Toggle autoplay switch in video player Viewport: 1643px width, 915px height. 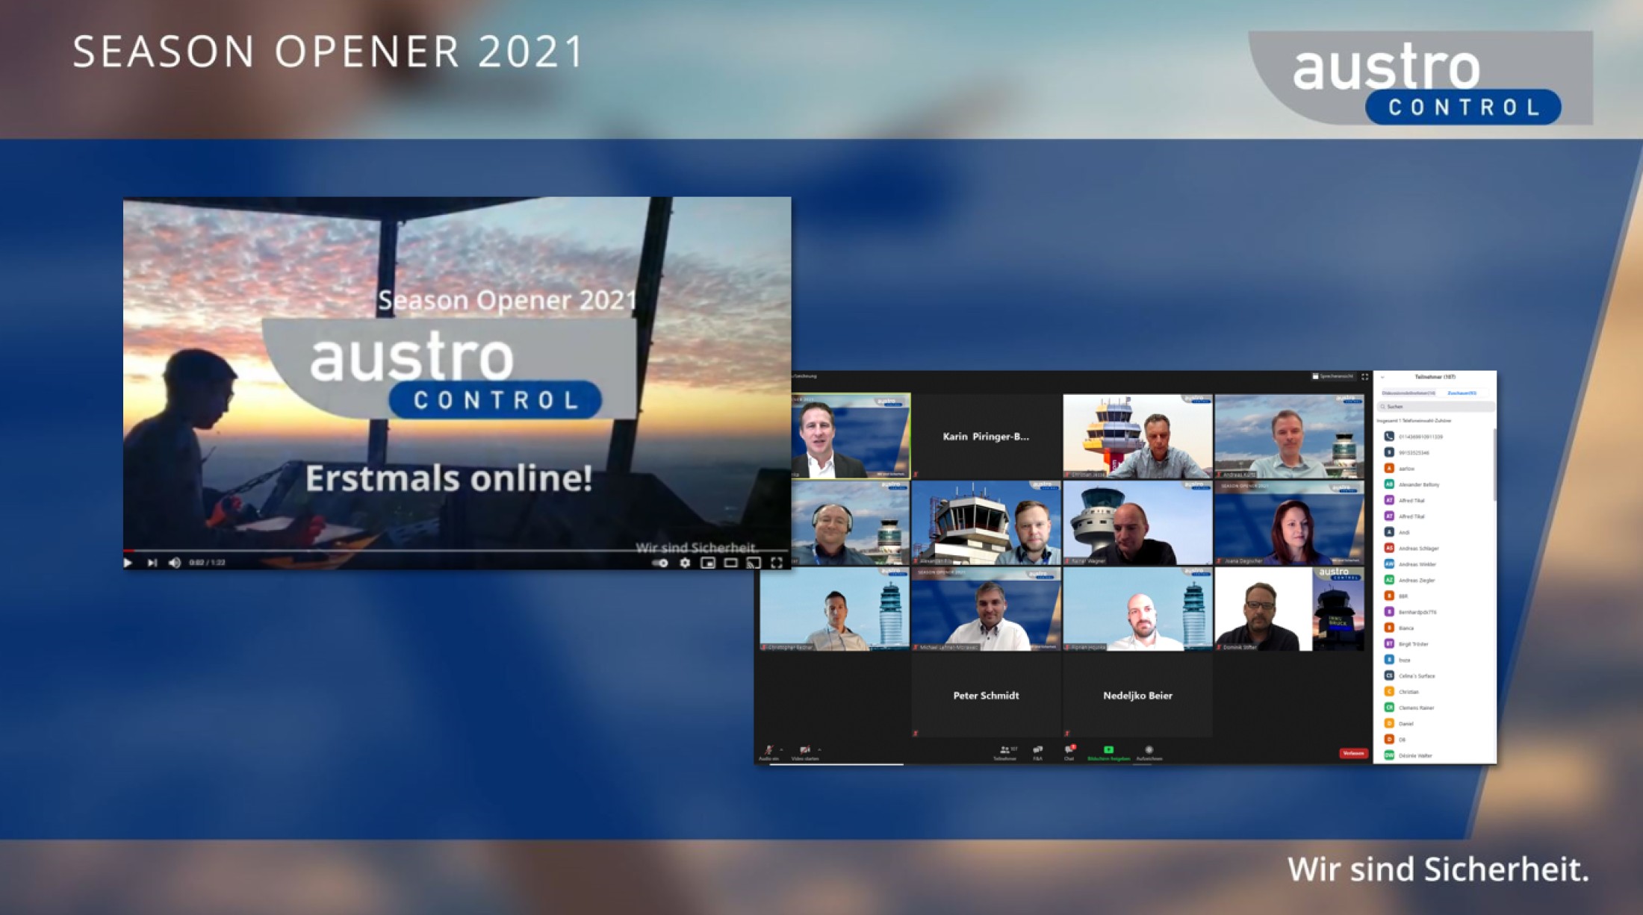pyautogui.click(x=661, y=563)
